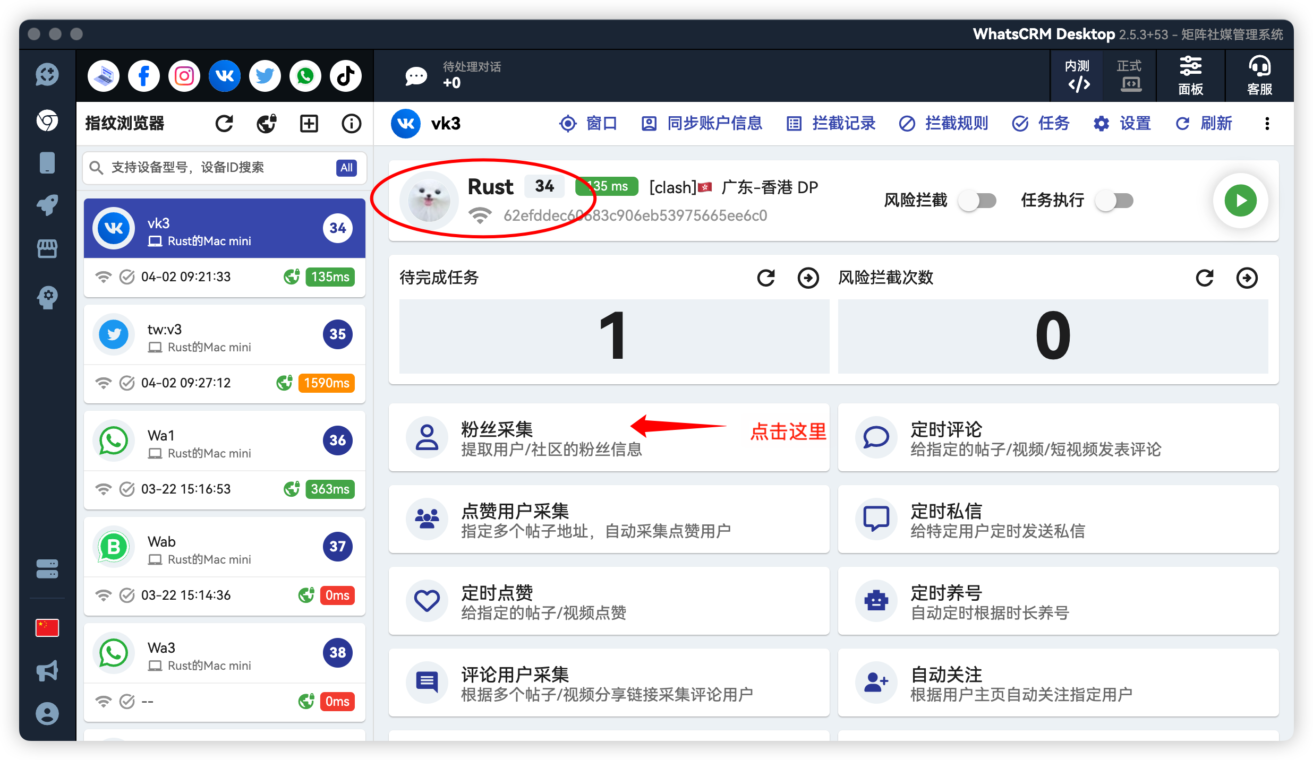Image resolution: width=1313 pixels, height=760 pixels.
Task: Enable the 任务执行 toggle
Action: [x=1114, y=201]
